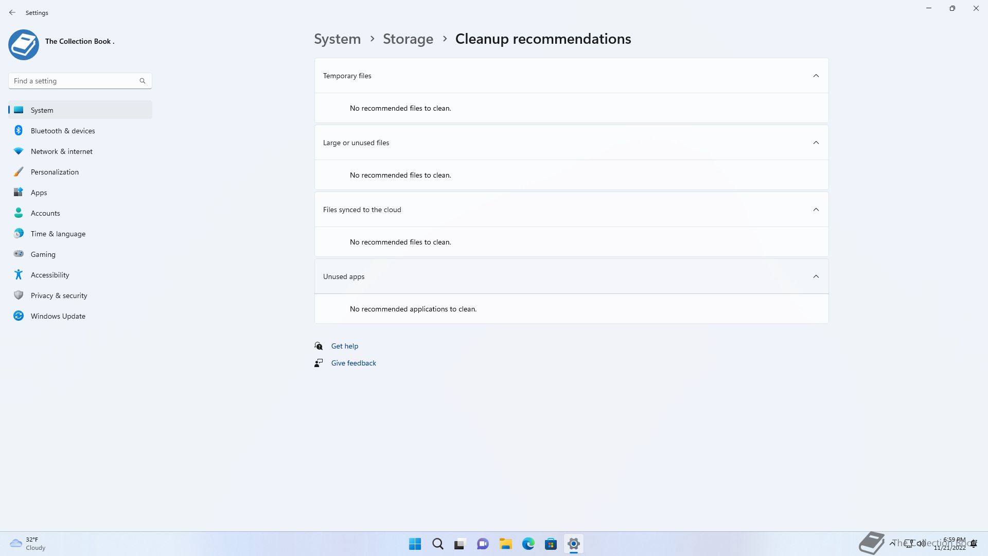Open Network & internet settings
988x556 pixels.
click(x=80, y=151)
